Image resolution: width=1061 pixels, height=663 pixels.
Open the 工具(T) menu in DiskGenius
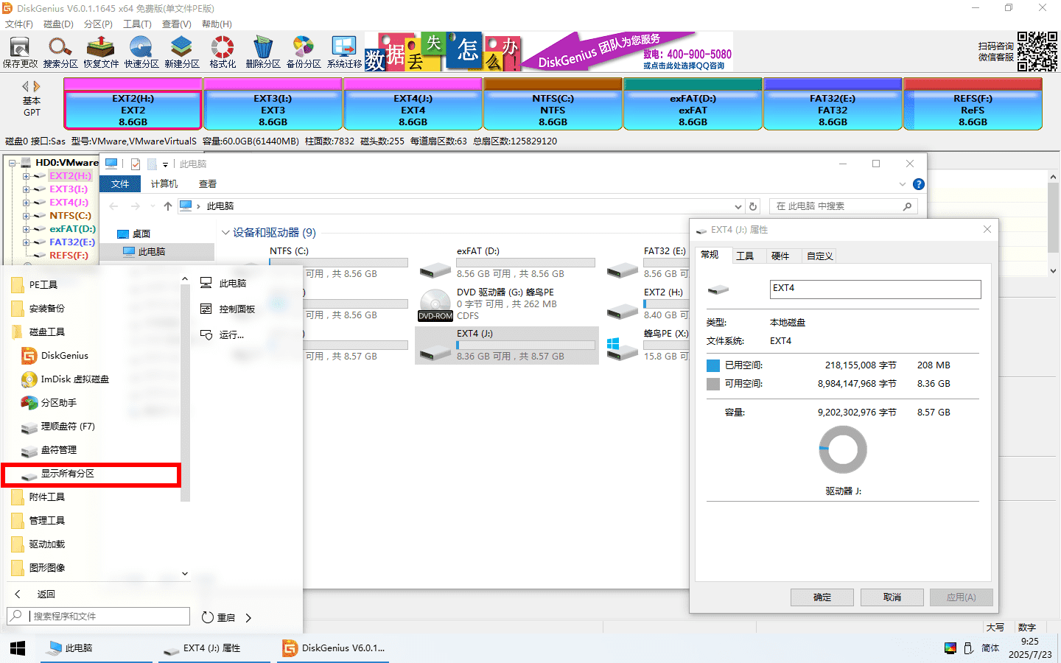(x=137, y=24)
